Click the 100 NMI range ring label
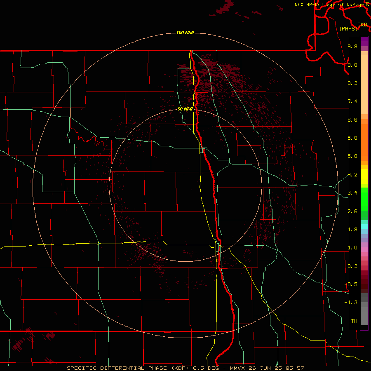Screen dimensions: 371x371 click(185, 33)
